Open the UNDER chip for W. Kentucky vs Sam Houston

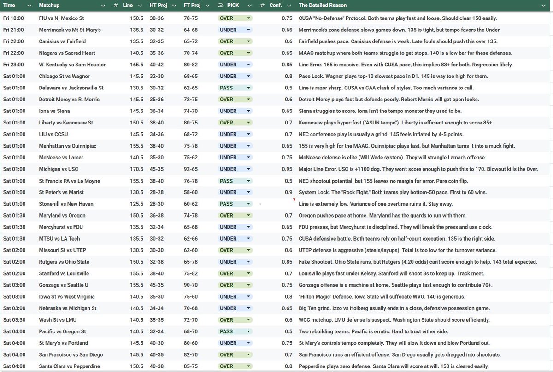(235, 65)
